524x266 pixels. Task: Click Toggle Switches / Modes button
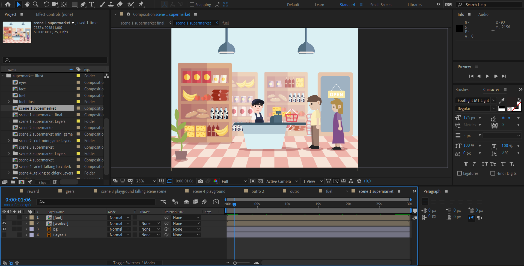(134, 263)
